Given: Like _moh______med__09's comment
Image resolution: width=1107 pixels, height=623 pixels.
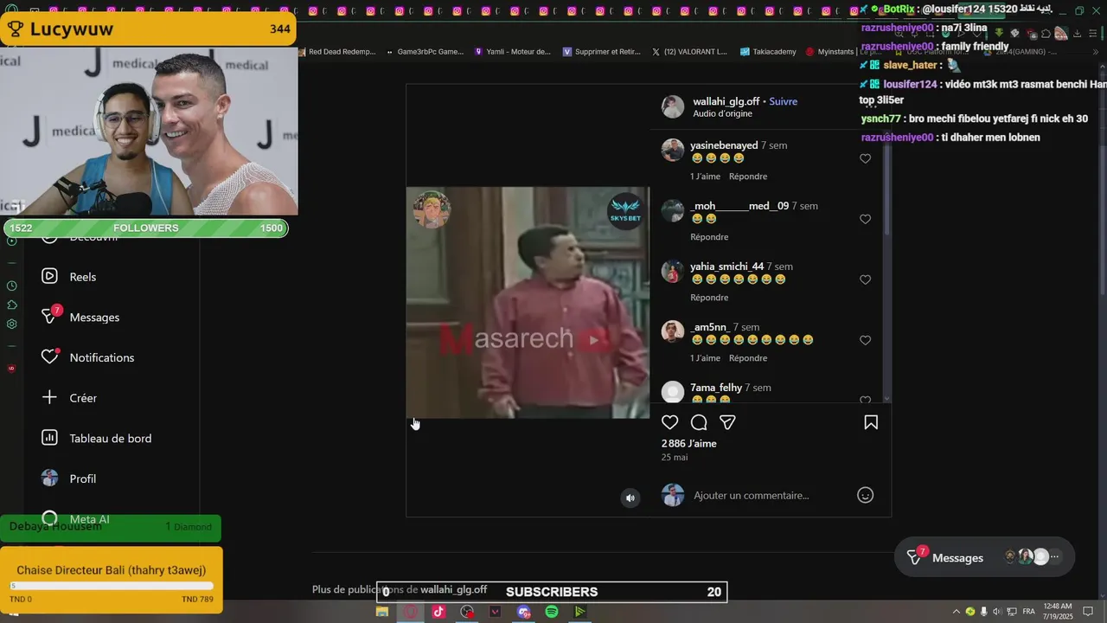Looking at the screenshot, I should [x=865, y=219].
